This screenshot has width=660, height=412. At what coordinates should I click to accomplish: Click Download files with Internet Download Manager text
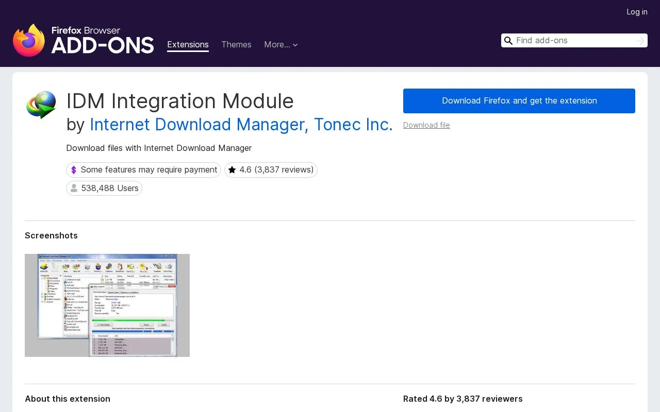[159, 148]
